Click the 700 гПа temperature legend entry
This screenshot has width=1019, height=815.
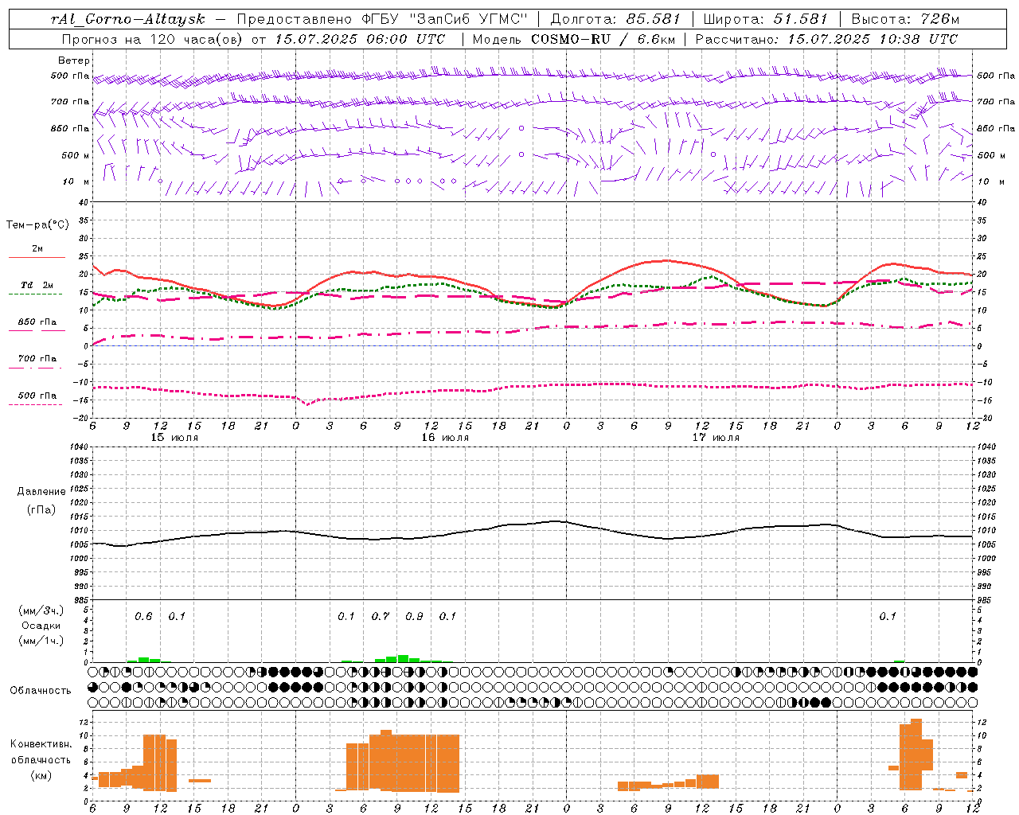[37, 359]
